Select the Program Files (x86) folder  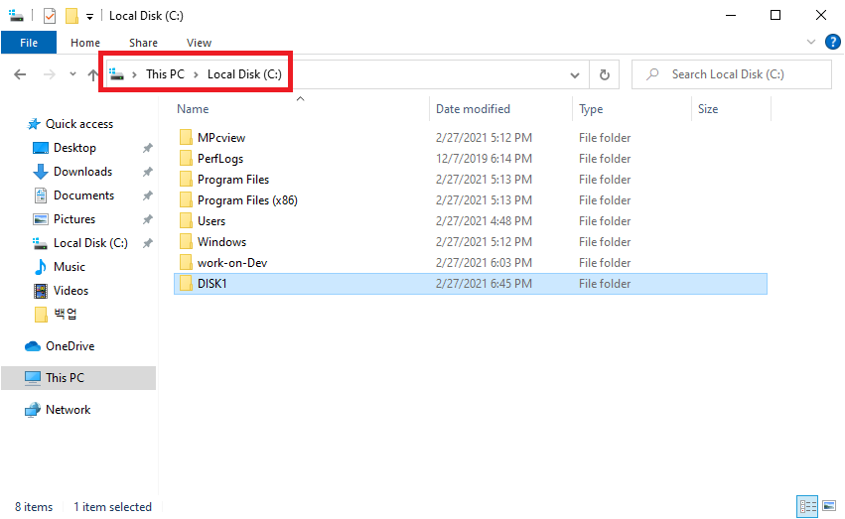click(247, 200)
